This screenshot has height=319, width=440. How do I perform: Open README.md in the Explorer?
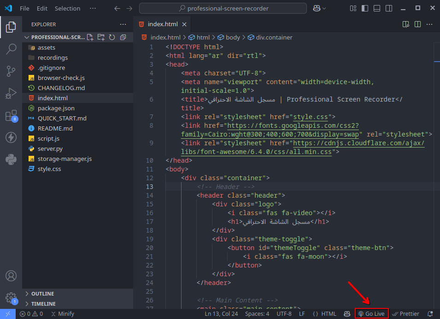[77, 129]
